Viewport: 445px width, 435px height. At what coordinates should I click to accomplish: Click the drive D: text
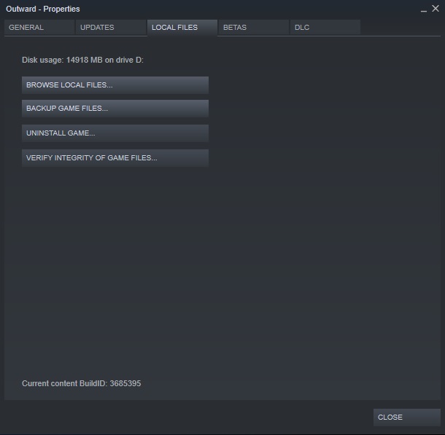131,60
